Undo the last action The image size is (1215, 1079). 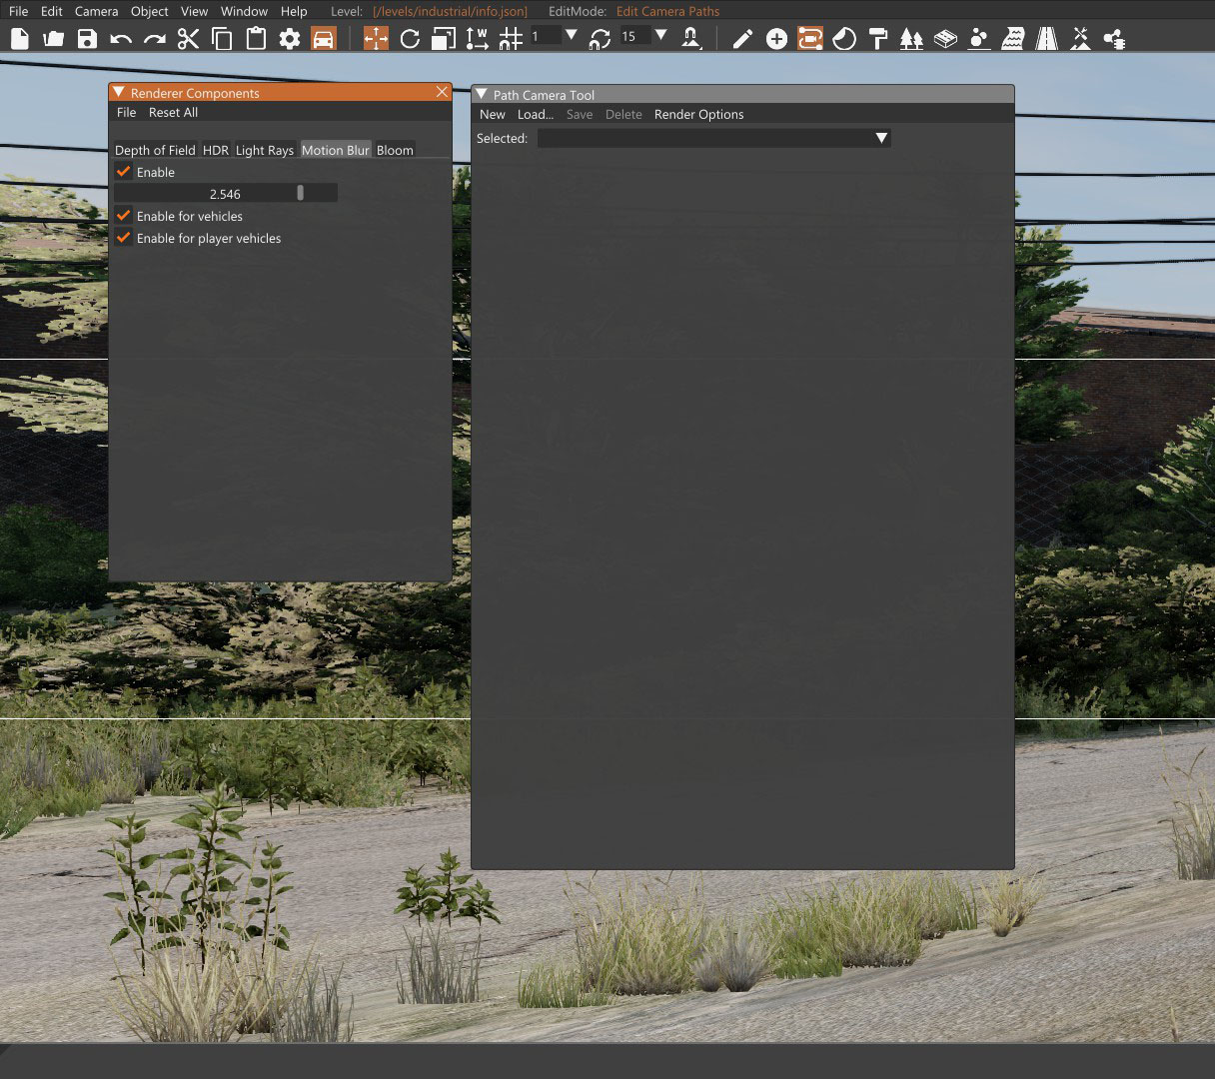121,39
